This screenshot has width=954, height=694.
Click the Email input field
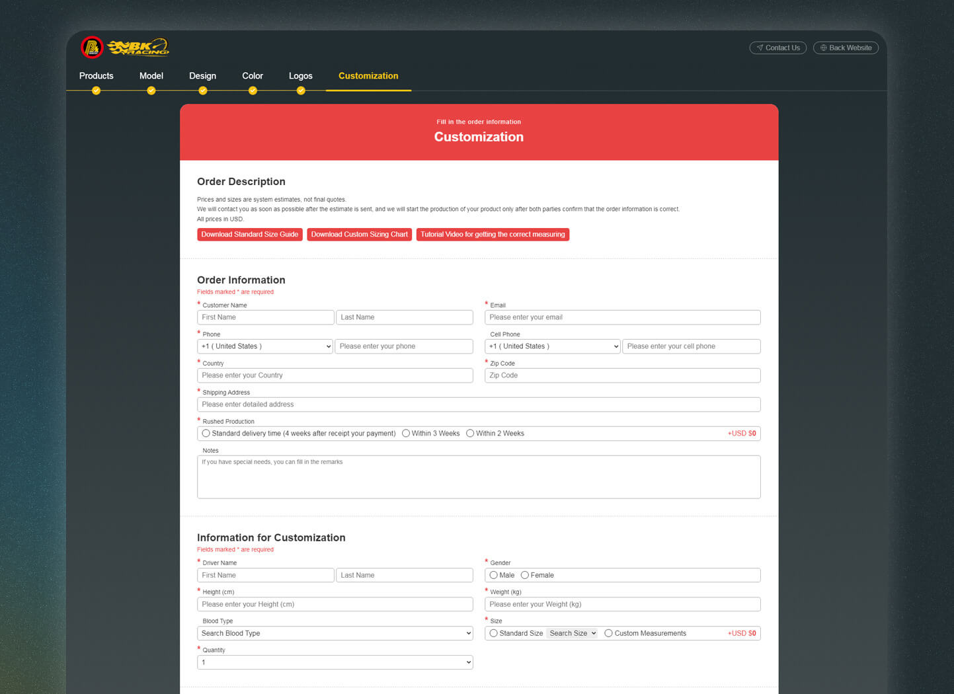[x=622, y=317]
